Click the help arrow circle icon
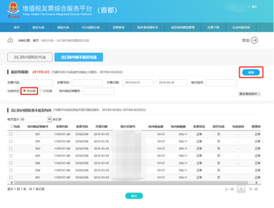 point(254,40)
